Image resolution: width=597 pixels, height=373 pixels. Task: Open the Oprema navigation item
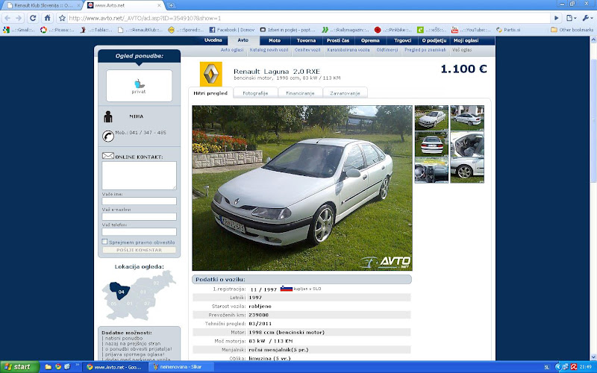(370, 40)
